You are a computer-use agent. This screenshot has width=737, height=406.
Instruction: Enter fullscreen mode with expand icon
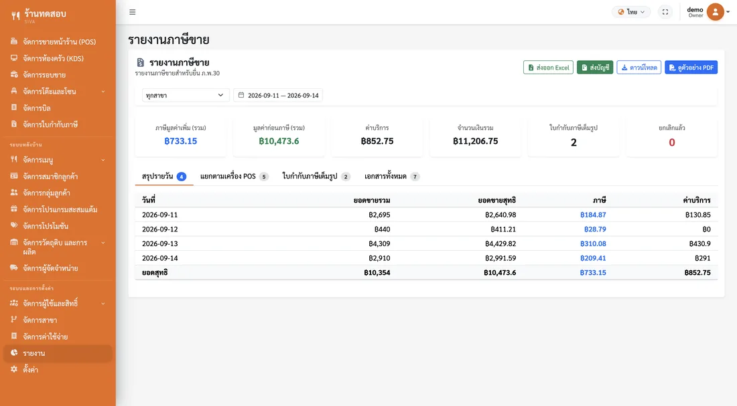665,12
